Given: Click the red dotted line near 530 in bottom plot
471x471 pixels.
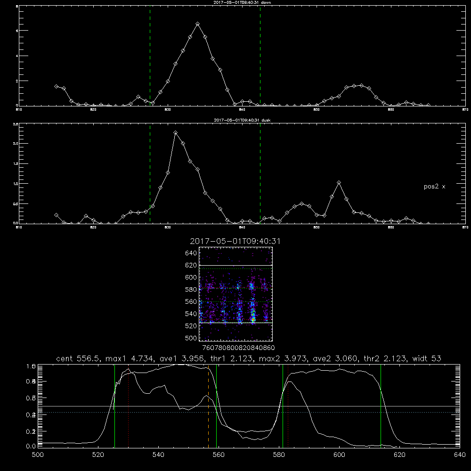Looking at the screenshot, I should [129, 406].
